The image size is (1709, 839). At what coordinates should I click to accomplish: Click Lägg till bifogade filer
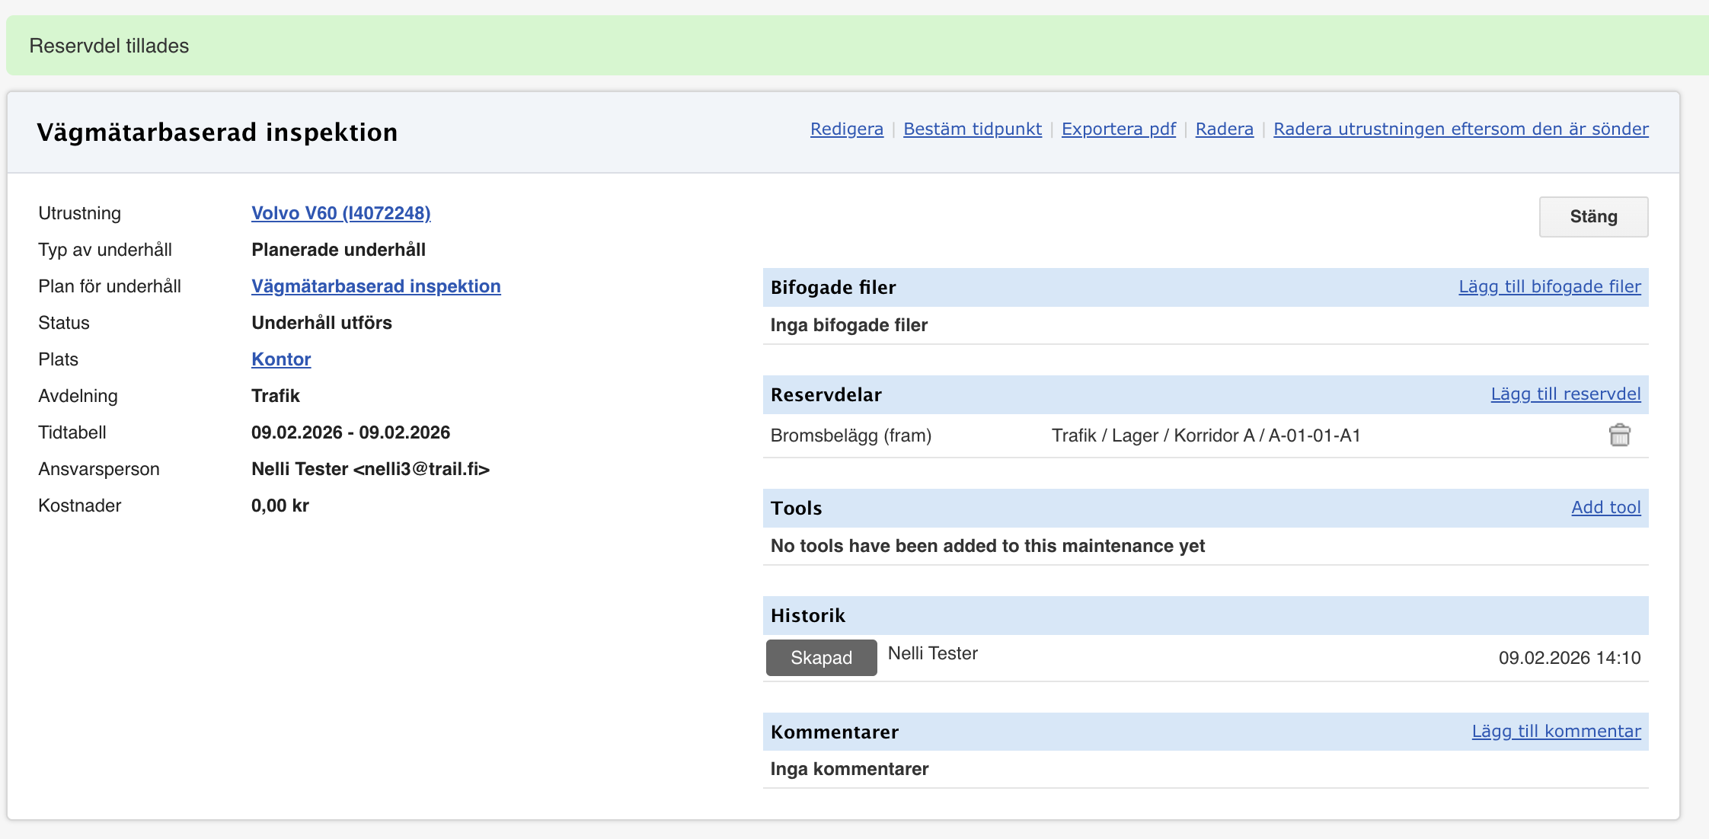(1549, 286)
